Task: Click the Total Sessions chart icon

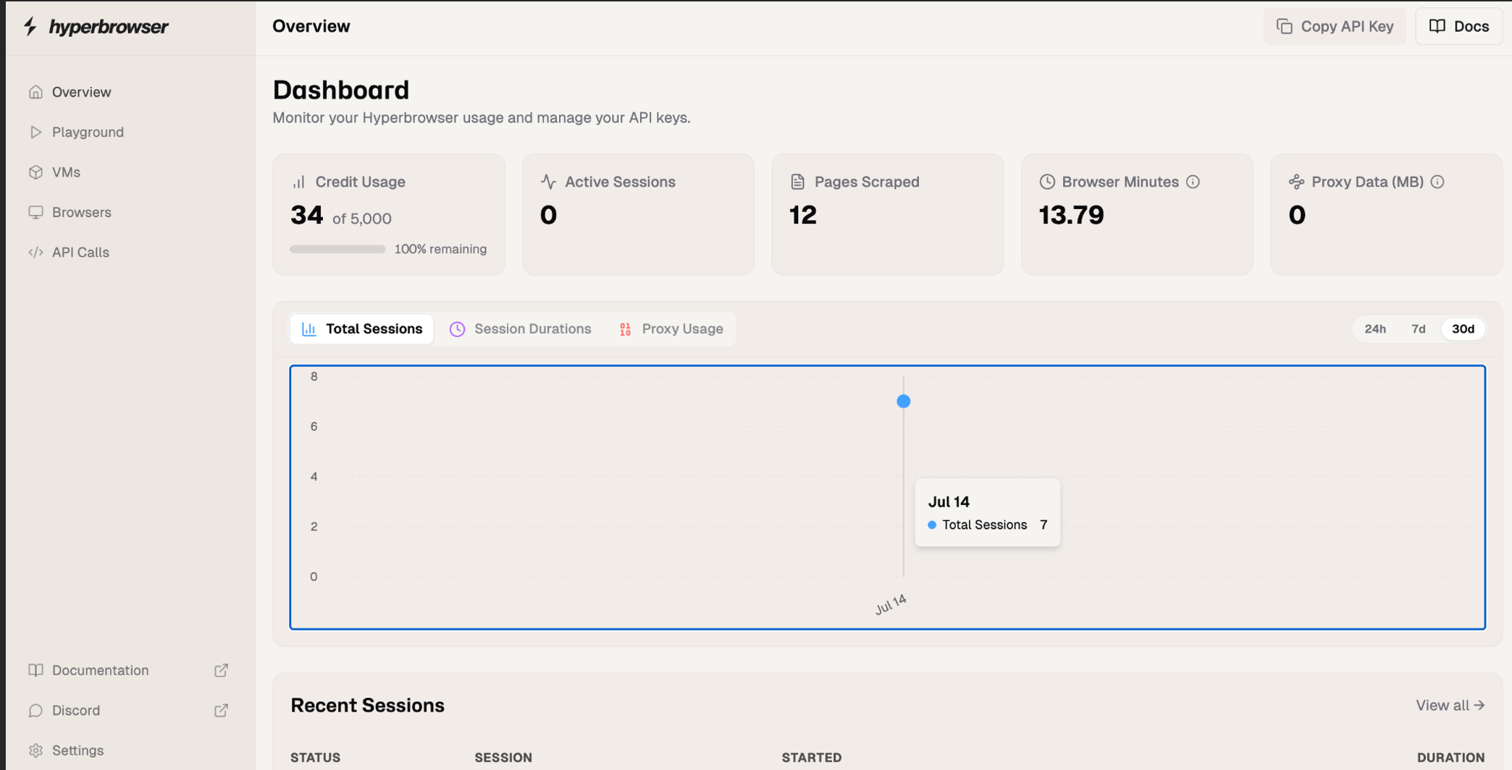Action: pyautogui.click(x=309, y=329)
